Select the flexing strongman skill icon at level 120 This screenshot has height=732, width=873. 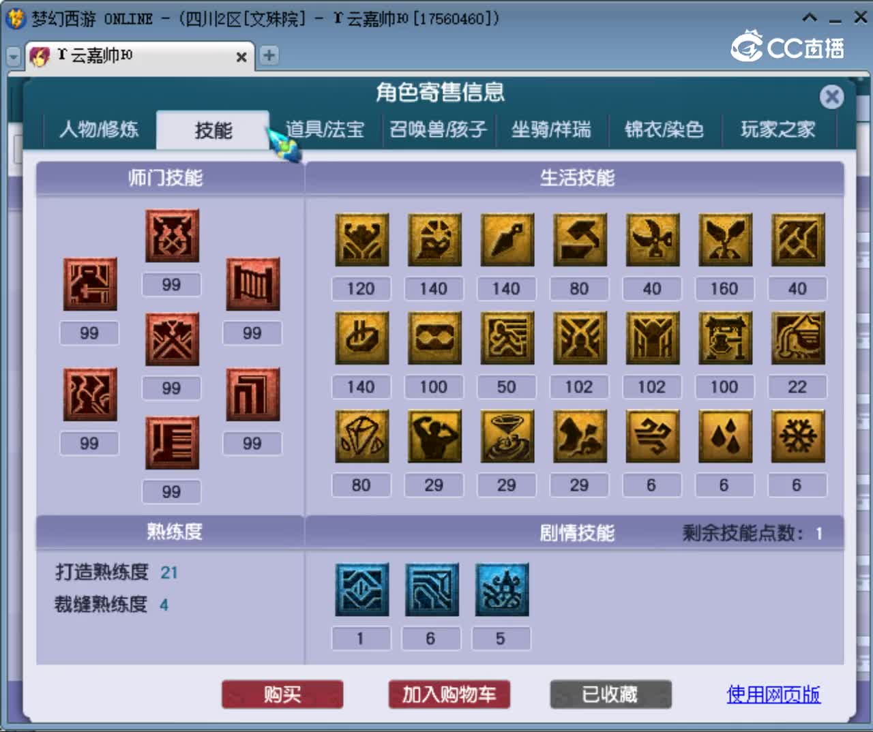[x=361, y=239]
